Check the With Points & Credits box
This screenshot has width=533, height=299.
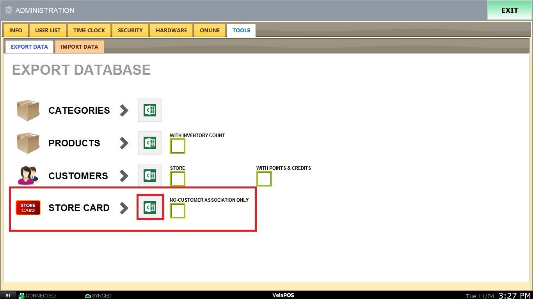[x=264, y=179]
